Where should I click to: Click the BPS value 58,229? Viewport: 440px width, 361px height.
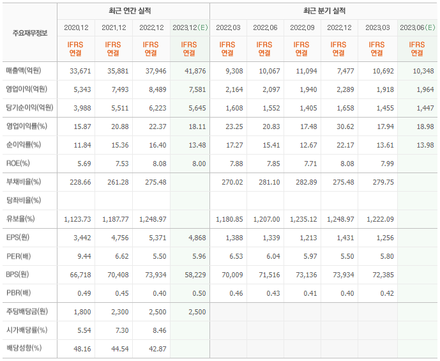coord(195,275)
